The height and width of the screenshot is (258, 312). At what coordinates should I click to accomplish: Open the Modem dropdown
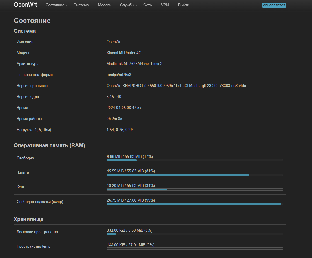105,5
